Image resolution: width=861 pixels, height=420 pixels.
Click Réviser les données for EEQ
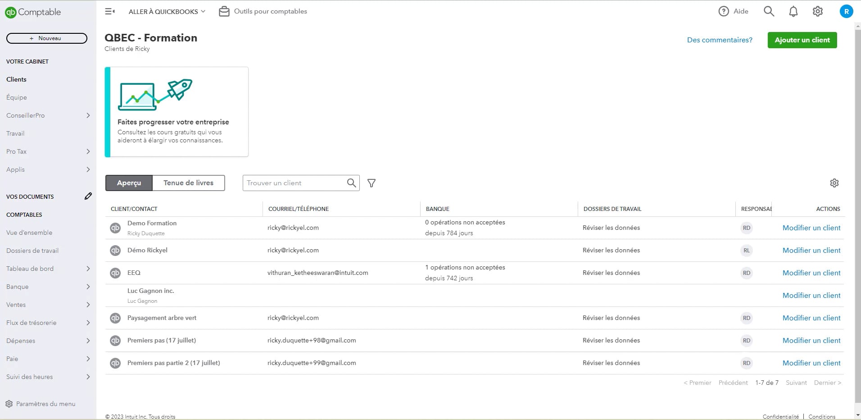[611, 273]
